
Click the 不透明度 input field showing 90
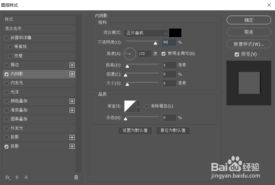(169, 42)
